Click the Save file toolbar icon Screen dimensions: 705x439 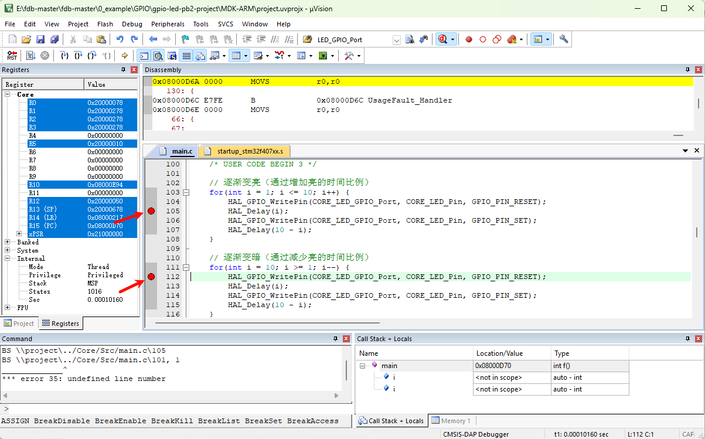(40, 39)
